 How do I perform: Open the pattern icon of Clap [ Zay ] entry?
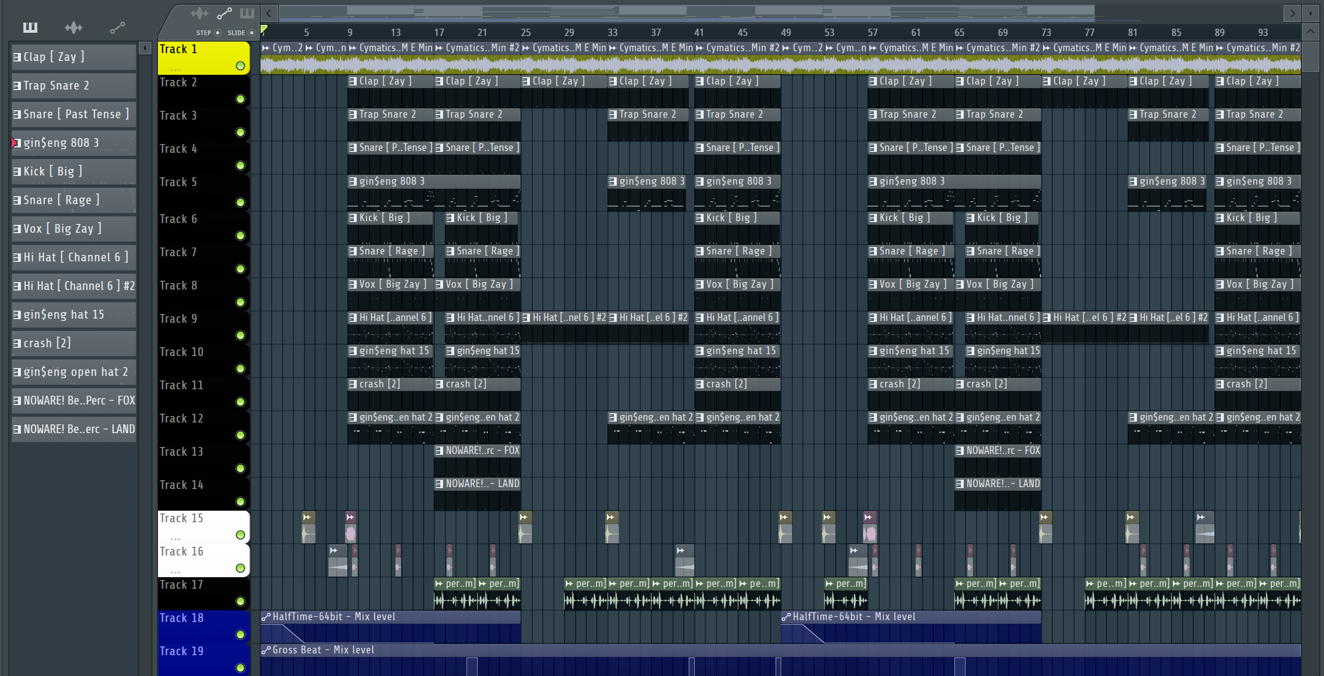click(17, 57)
